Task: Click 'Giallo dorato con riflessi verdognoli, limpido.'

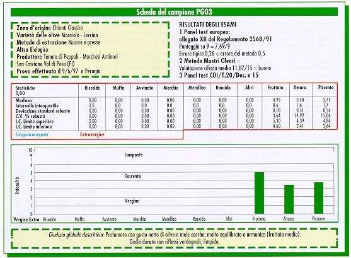Action: point(174,242)
